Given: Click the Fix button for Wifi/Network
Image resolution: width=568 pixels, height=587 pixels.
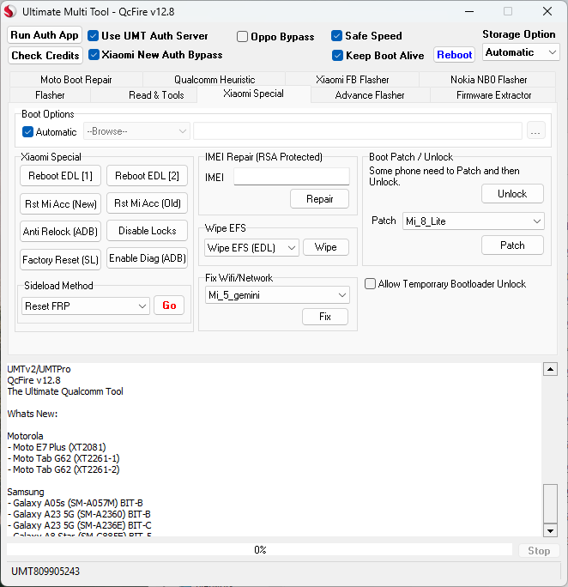Looking at the screenshot, I should pyautogui.click(x=325, y=317).
